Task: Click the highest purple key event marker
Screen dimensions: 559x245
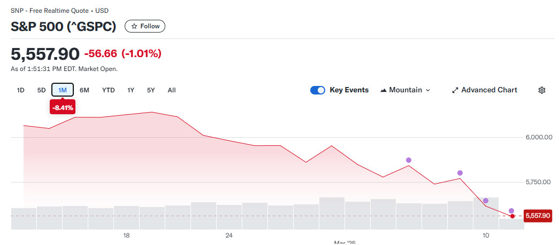Action: point(409,160)
